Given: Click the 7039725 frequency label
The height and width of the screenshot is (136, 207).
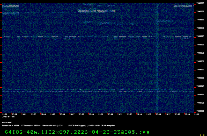Looking at the screenshot, I should [x=200, y=103].
